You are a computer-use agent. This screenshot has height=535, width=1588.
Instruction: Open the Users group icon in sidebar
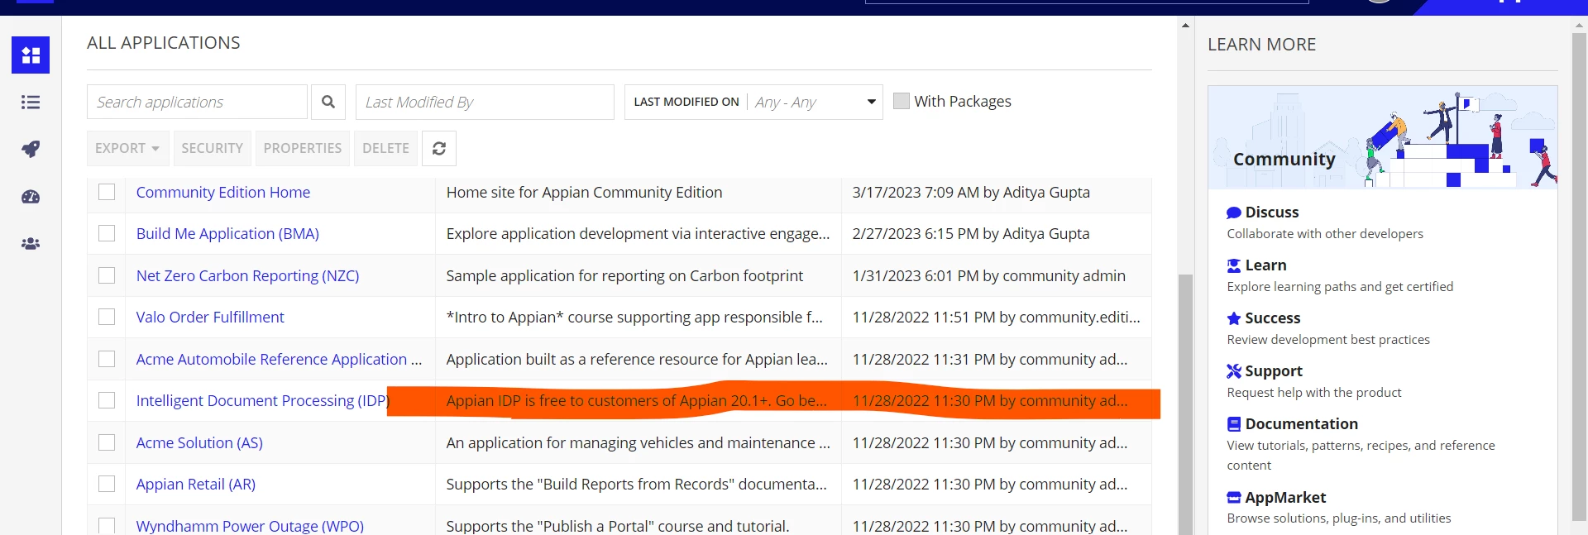click(31, 244)
